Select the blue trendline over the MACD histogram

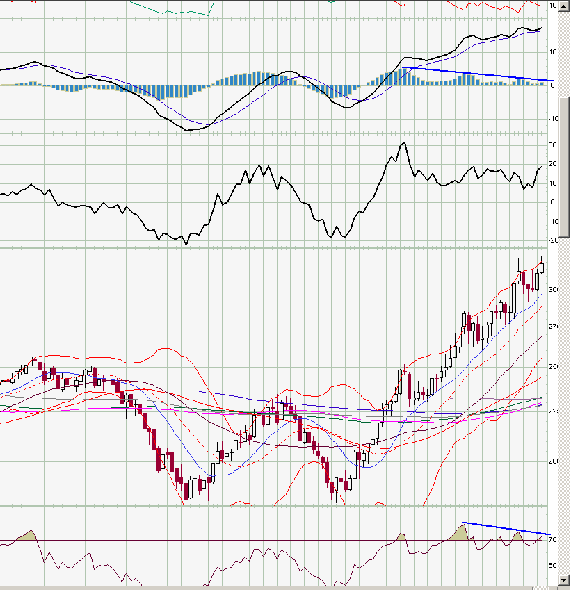478,74
